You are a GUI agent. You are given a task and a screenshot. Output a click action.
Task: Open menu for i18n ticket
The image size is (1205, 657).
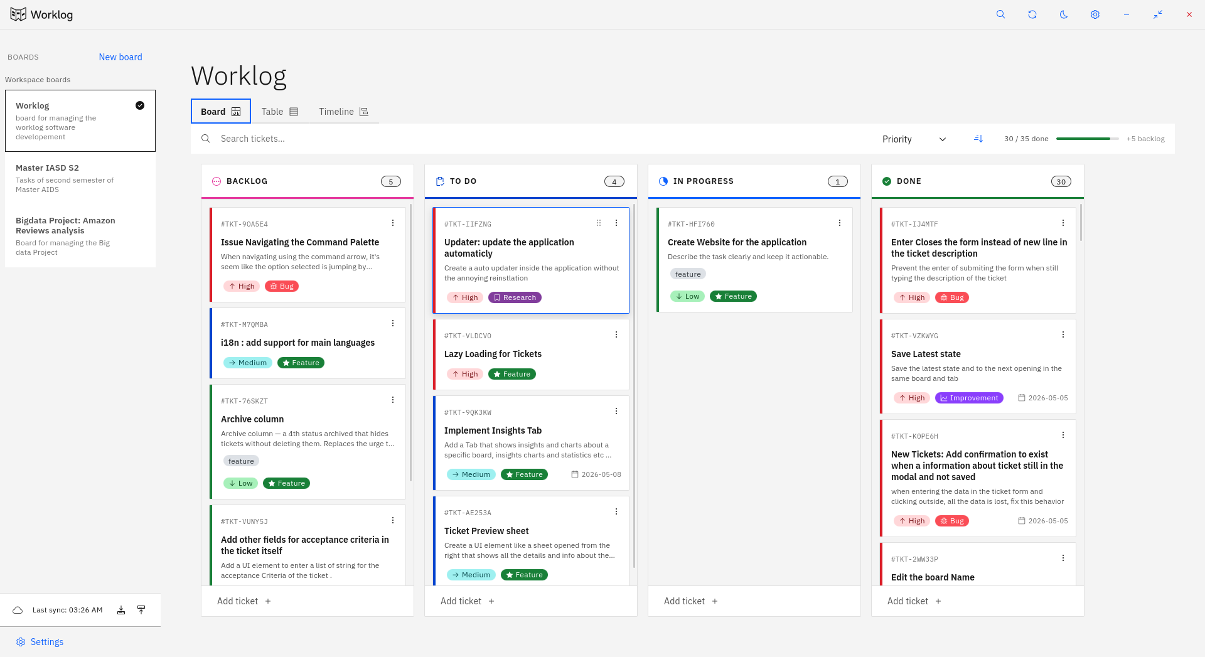pos(393,323)
